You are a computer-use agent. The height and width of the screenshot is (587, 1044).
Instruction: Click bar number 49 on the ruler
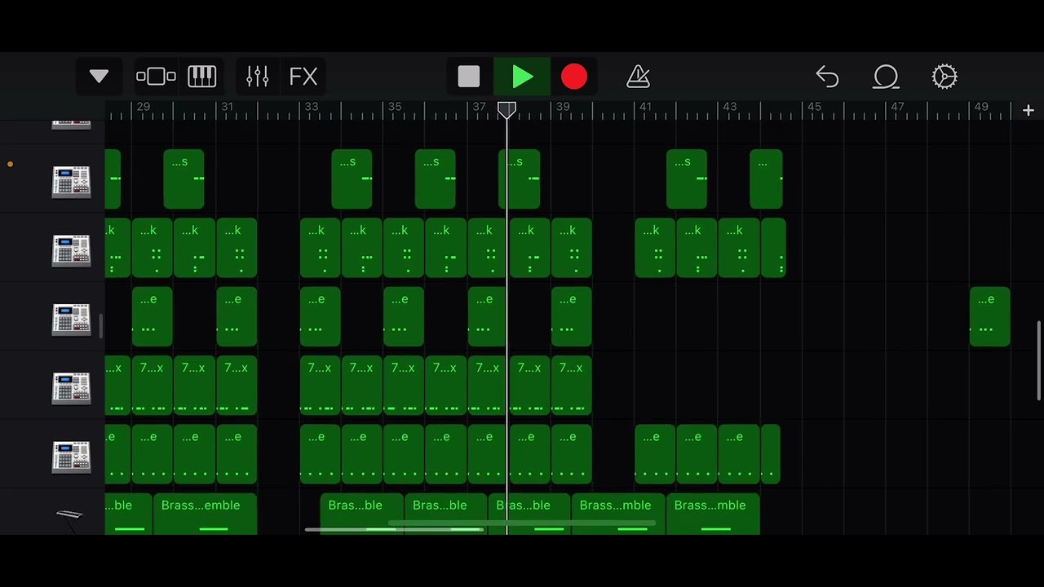[981, 107]
